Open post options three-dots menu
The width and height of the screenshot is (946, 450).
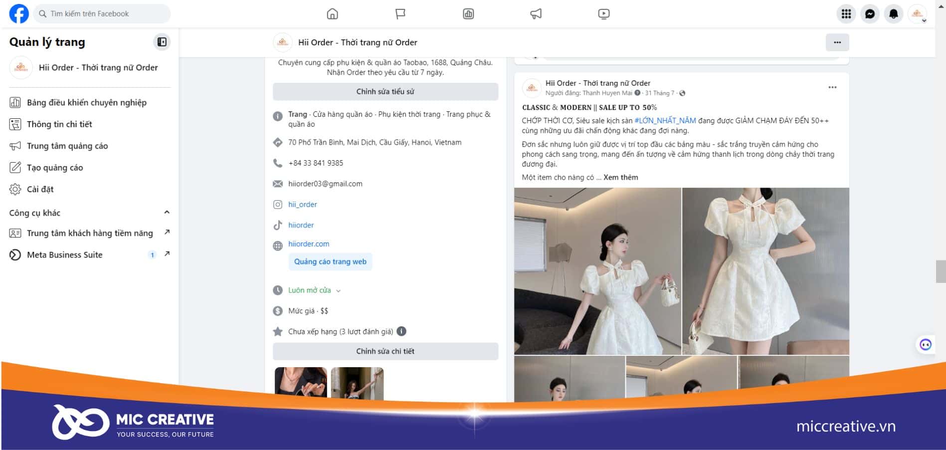pyautogui.click(x=832, y=87)
